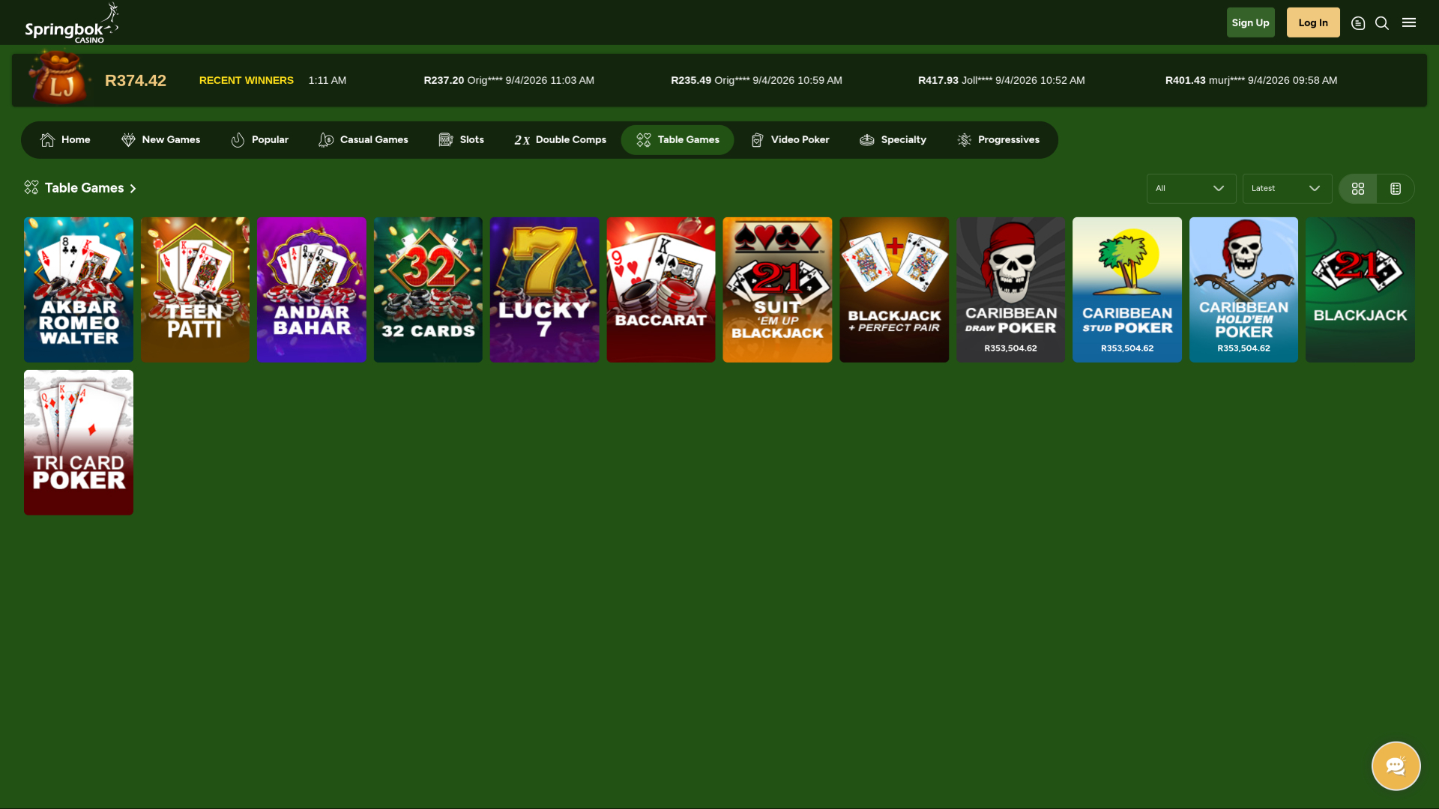Image resolution: width=1439 pixels, height=809 pixels.
Task: Open the search magnifier icon
Action: coord(1382,23)
